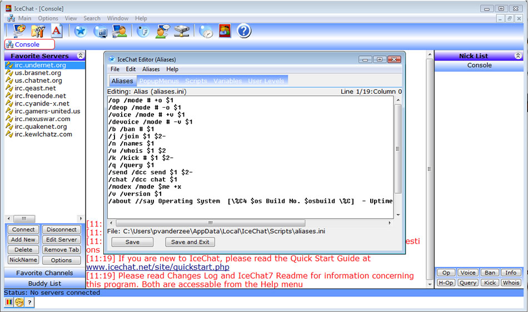The width and height of the screenshot is (528, 312).
Task: Expand the Favorite Channels panel
Action: coord(44,273)
